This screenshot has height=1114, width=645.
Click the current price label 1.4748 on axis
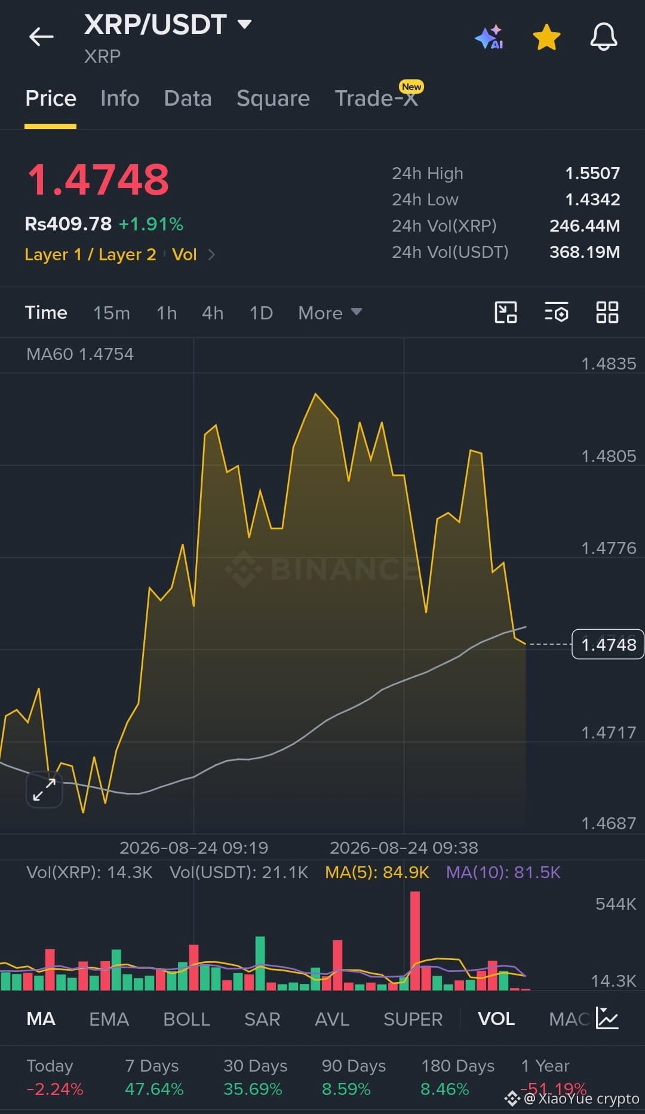pos(608,645)
